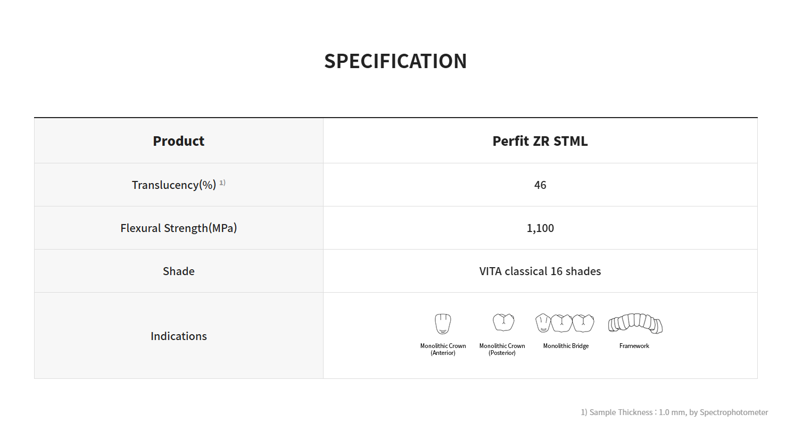The width and height of the screenshot is (803, 447).
Task: Select the Monolithic Bridge three-tooth icon
Action: pyautogui.click(x=565, y=322)
